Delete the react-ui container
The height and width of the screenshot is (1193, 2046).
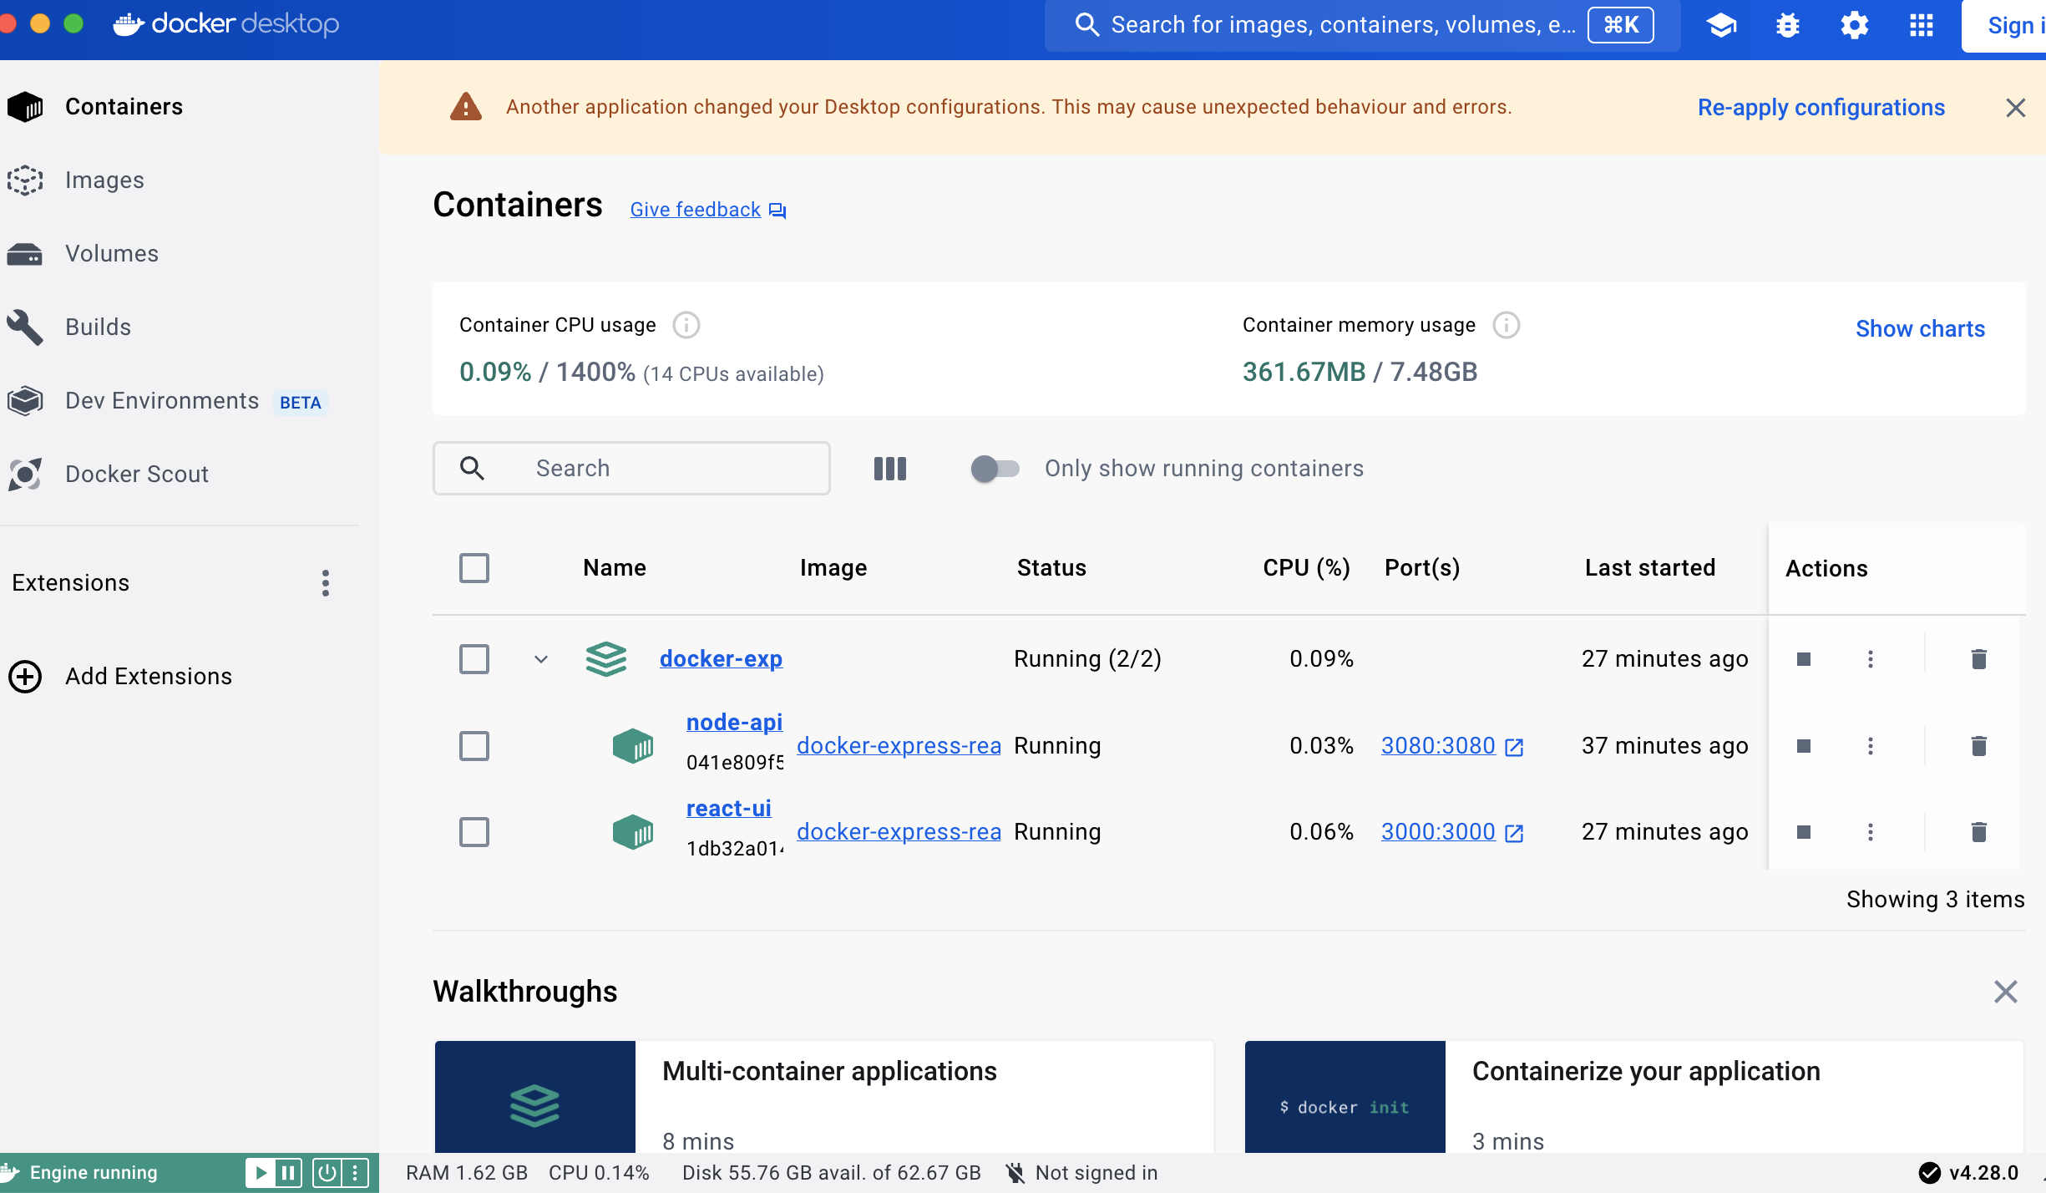(x=1978, y=831)
